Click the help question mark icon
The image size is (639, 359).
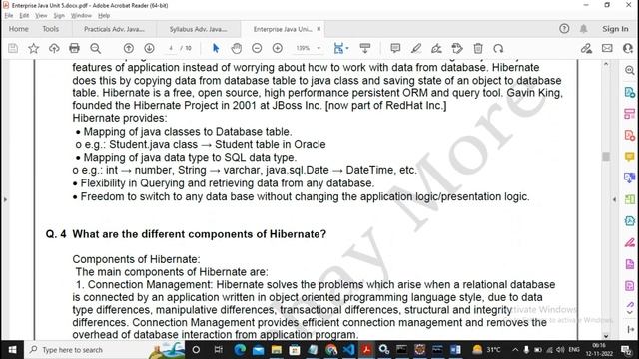[x=564, y=29]
